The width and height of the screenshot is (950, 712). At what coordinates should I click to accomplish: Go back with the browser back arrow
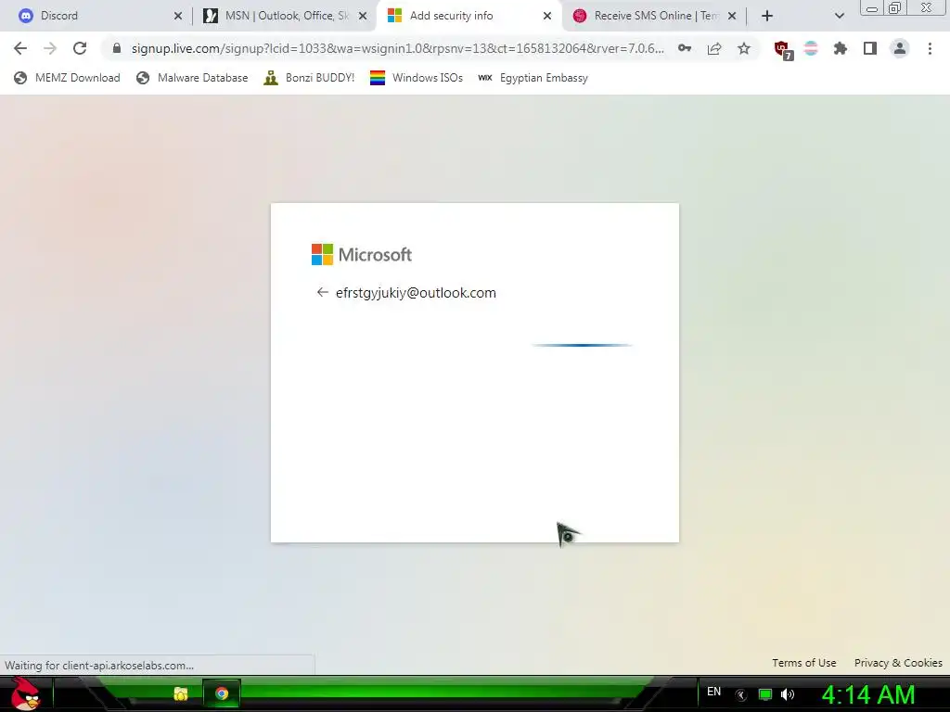[20, 48]
